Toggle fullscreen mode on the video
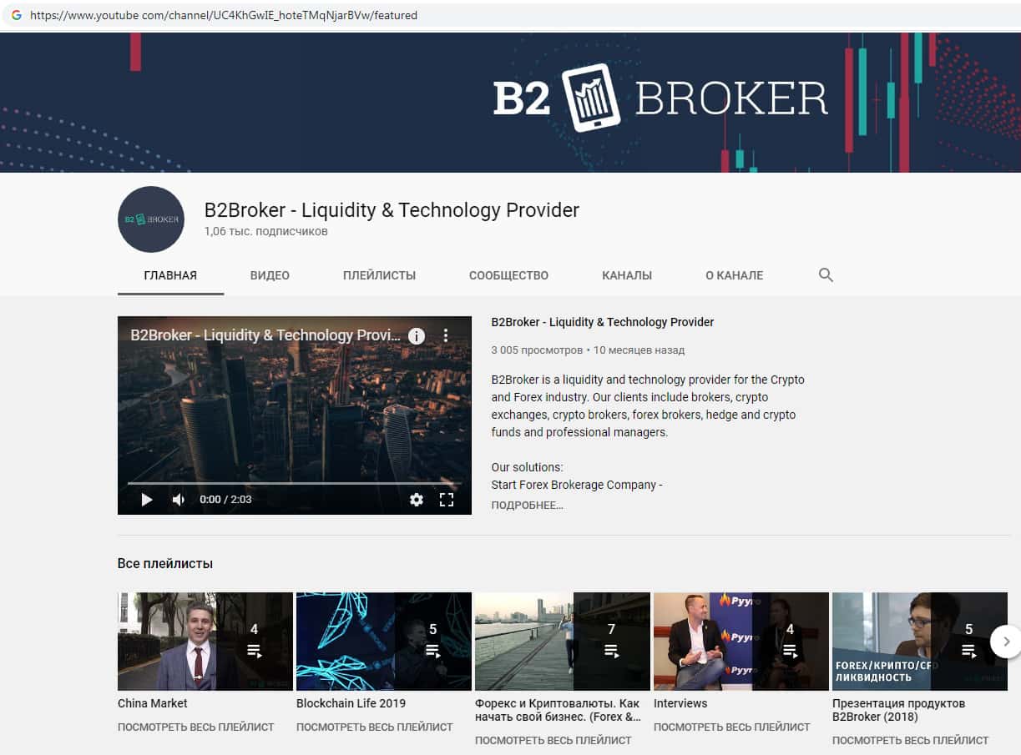1021x755 pixels. click(447, 500)
